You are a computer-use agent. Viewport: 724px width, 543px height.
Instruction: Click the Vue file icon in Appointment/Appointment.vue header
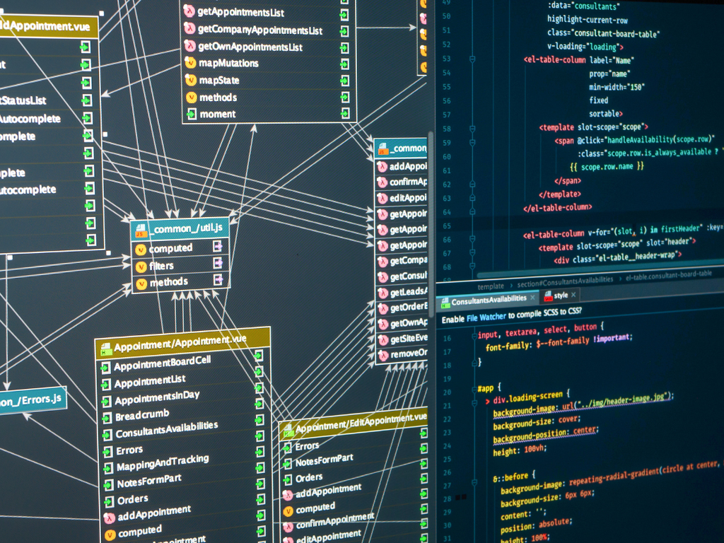[105, 349]
